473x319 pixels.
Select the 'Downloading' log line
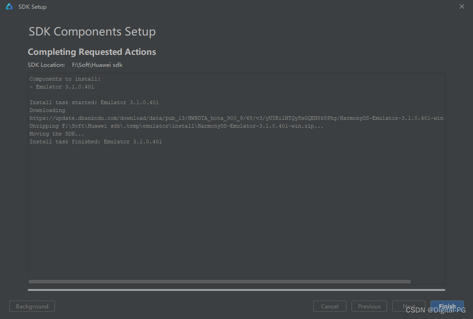pyautogui.click(x=48, y=110)
